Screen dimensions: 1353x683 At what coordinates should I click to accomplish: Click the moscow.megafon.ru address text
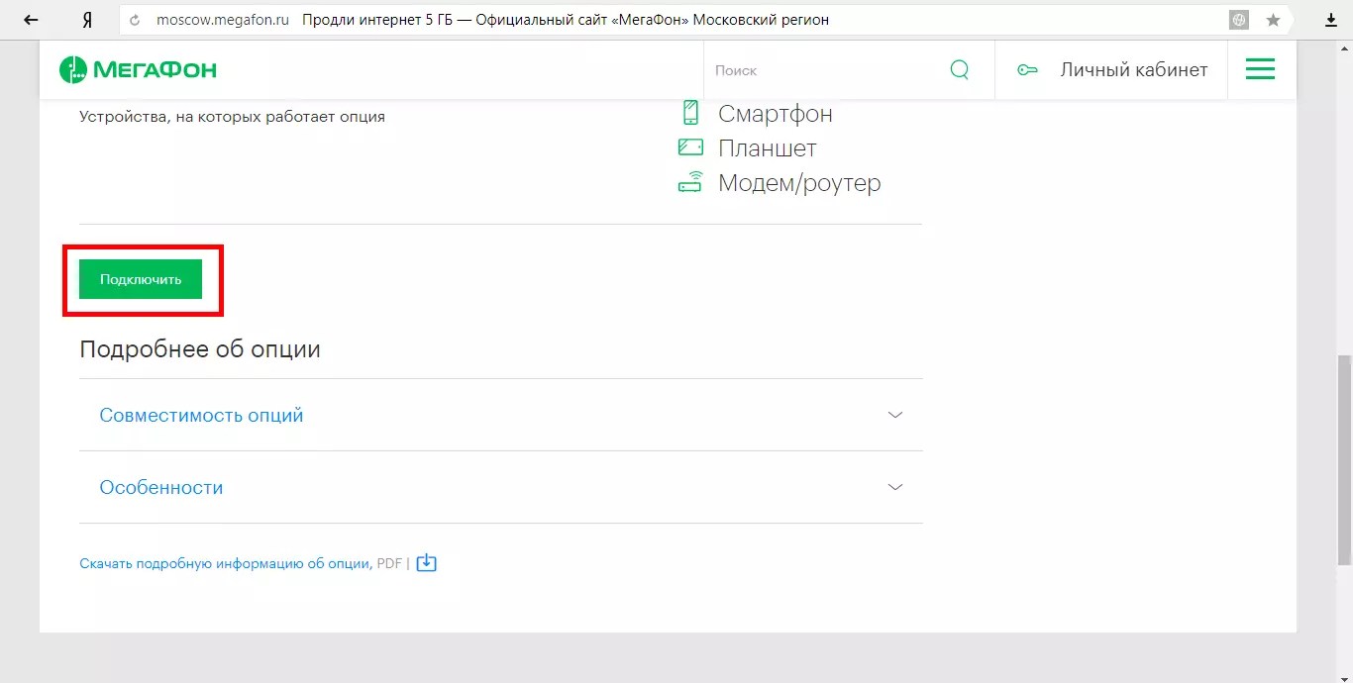tap(223, 20)
